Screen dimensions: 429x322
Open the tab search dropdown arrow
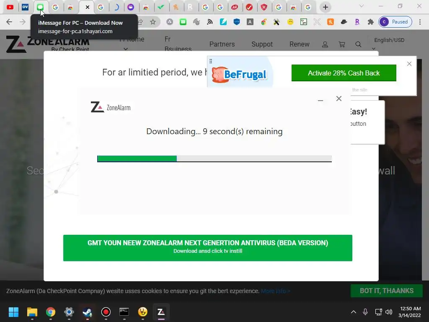362,6
